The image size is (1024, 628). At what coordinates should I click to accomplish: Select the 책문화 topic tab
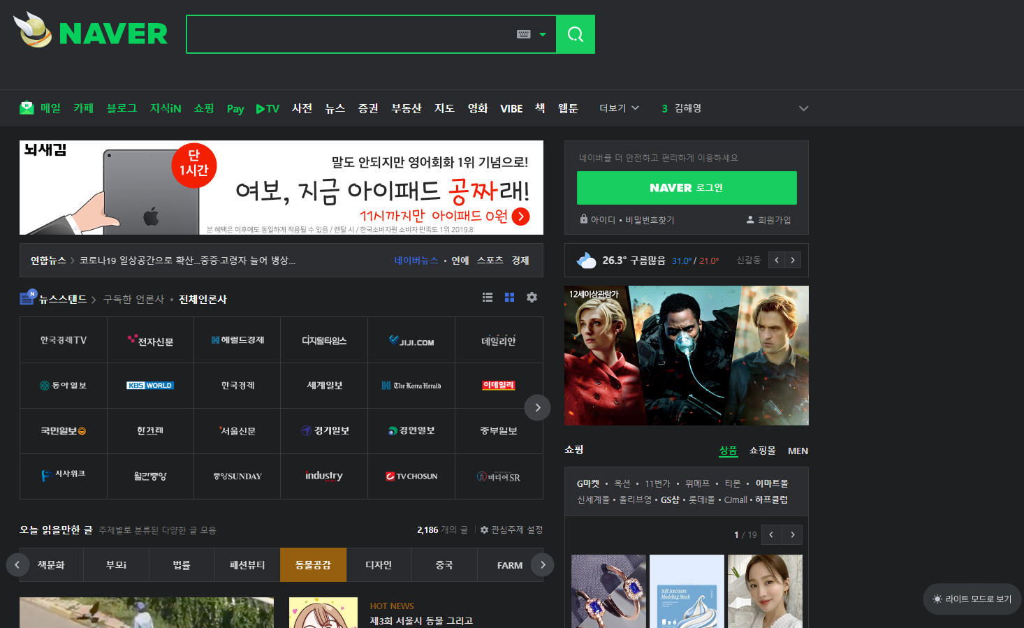[51, 564]
